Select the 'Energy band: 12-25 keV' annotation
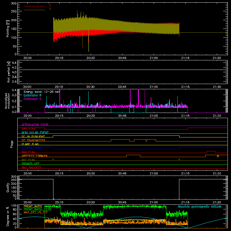This screenshot has height=231, width=231. click(x=42, y=92)
